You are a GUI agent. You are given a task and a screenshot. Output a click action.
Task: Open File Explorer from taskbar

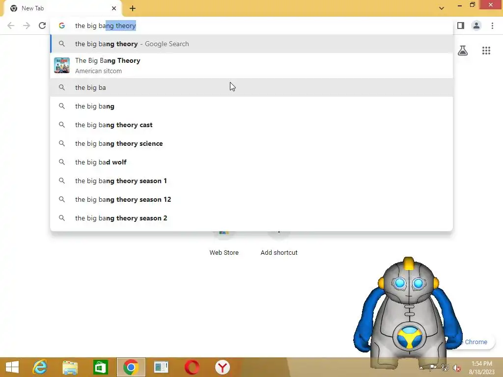click(70, 367)
